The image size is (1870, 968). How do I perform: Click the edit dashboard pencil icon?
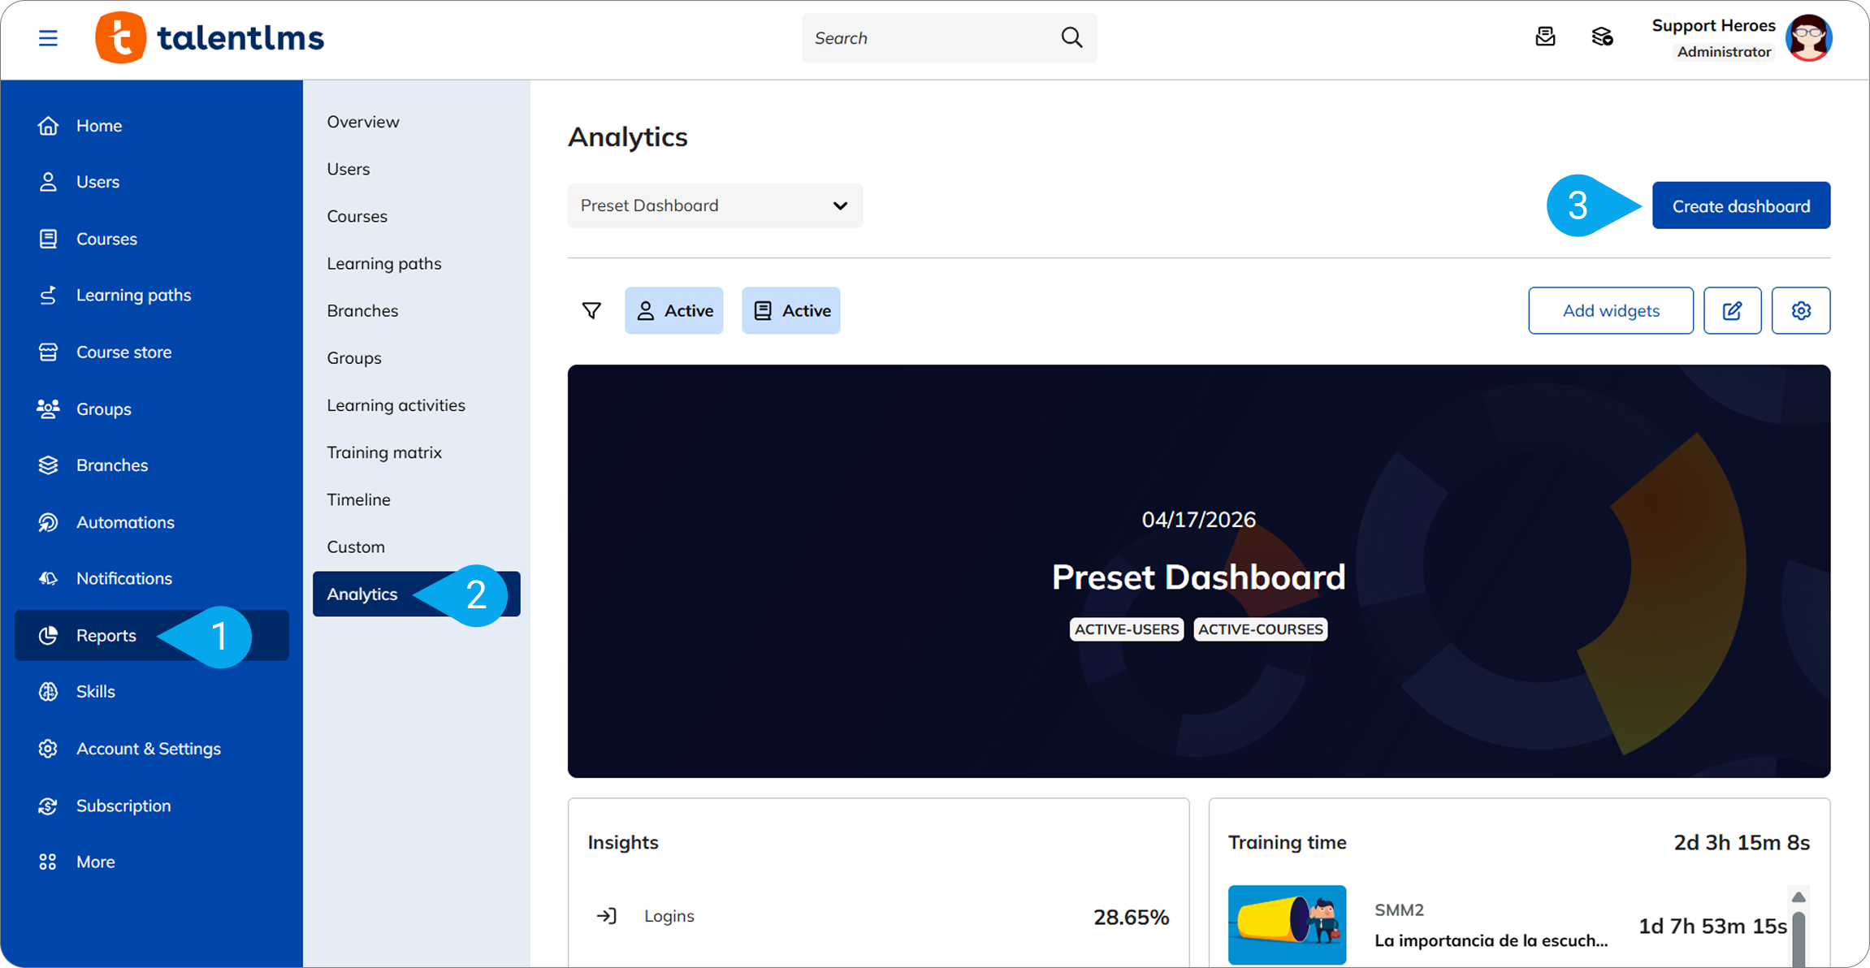coord(1732,310)
